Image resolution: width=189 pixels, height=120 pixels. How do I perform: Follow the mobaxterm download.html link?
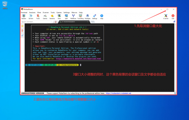click(x=78, y=59)
